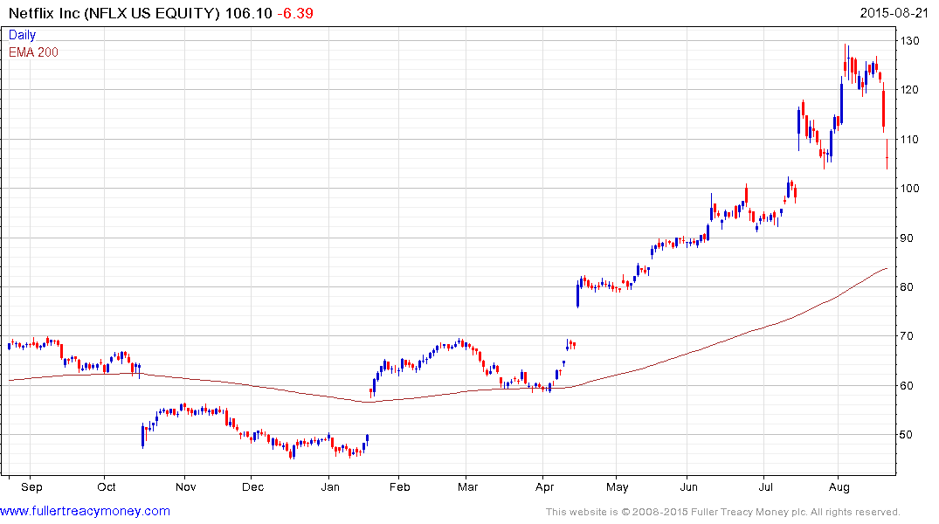Click the May month axis label
This screenshot has width=939, height=524.
coord(618,486)
